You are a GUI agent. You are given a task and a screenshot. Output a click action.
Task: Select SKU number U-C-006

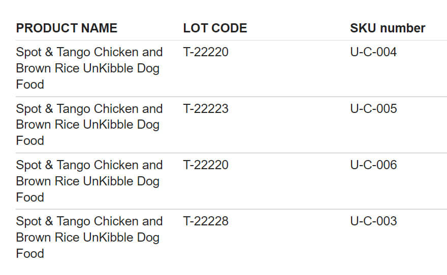[x=373, y=165]
